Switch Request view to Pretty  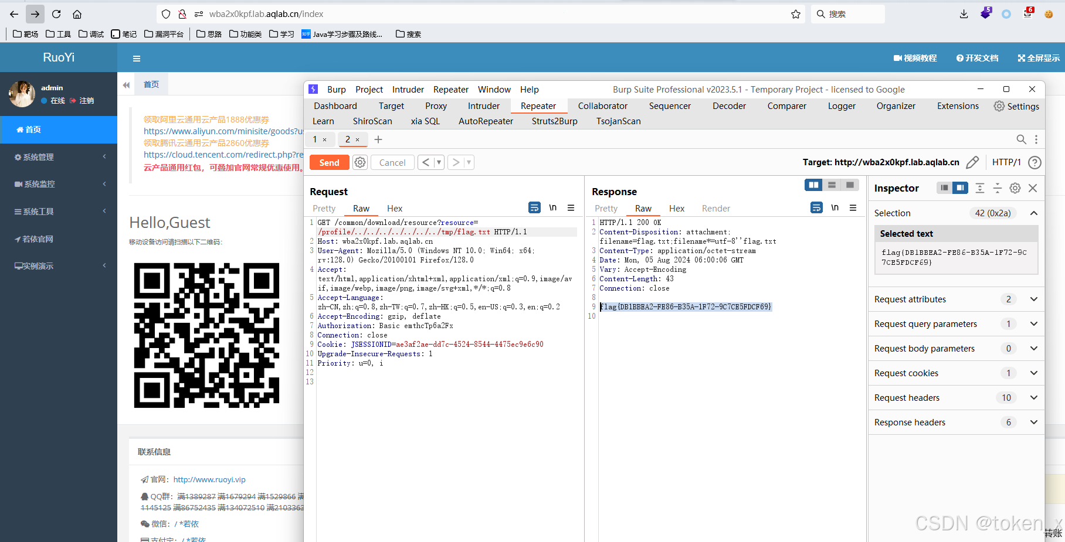[x=324, y=209]
